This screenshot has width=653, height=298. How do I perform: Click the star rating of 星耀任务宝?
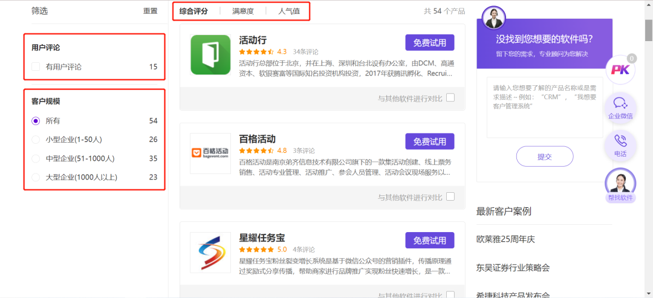pyautogui.click(x=256, y=249)
